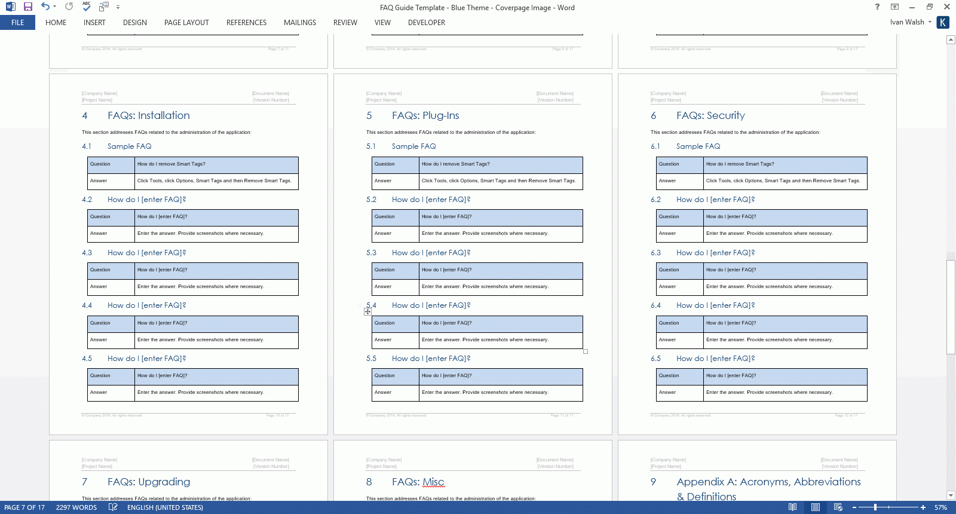Viewport: 956px width, 514px height.
Task: Click subheading 4.5 How do I [enter FAQ]?
Action: [146, 359]
